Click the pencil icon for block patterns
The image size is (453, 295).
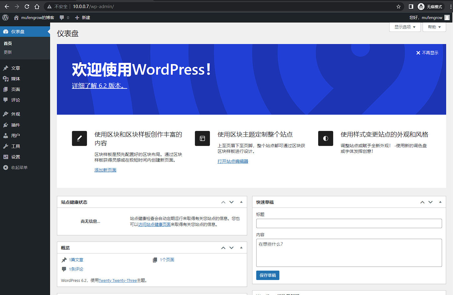(x=79, y=138)
